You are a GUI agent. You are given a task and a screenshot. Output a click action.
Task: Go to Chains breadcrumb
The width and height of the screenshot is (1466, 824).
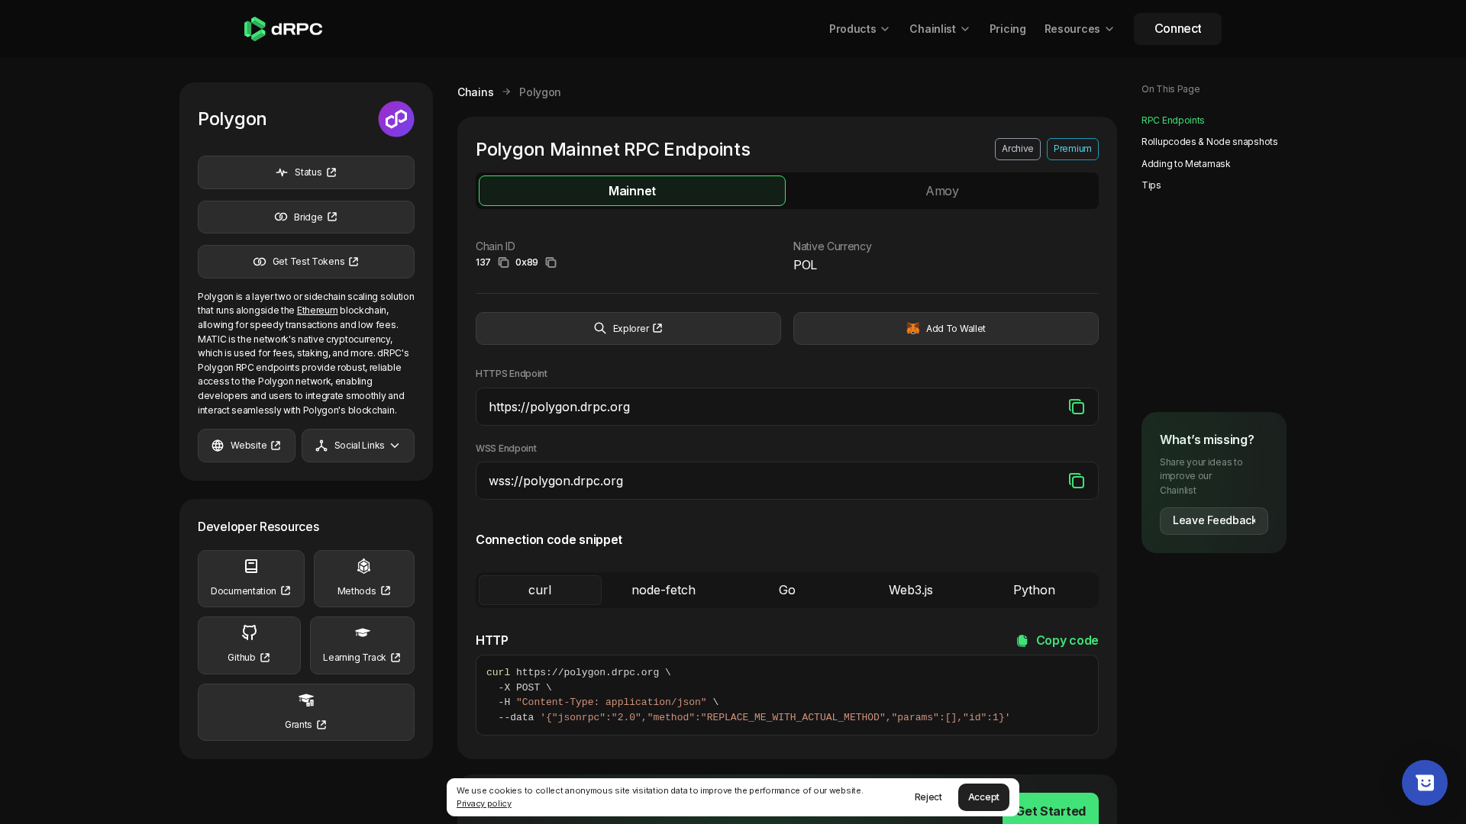[476, 92]
